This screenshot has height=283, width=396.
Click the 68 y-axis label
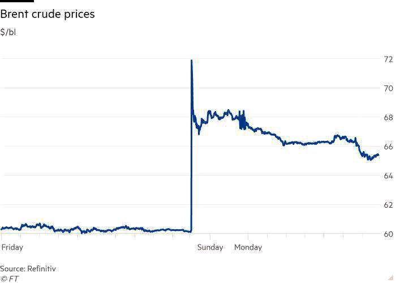pyautogui.click(x=389, y=118)
